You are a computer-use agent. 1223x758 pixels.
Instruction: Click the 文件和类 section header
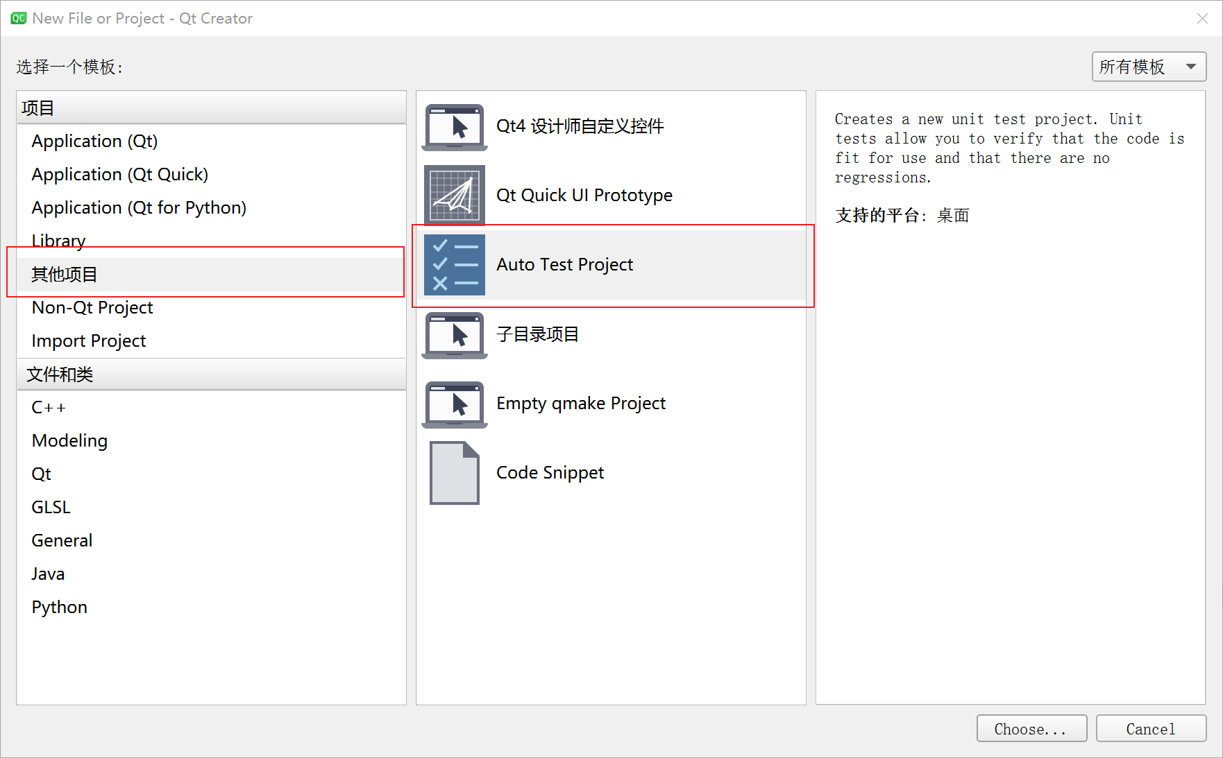point(211,374)
